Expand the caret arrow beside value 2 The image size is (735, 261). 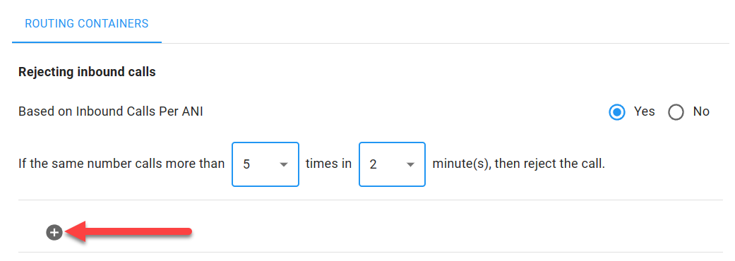410,165
